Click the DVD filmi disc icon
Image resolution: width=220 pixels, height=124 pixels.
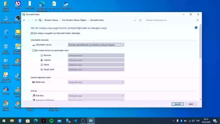34,96
